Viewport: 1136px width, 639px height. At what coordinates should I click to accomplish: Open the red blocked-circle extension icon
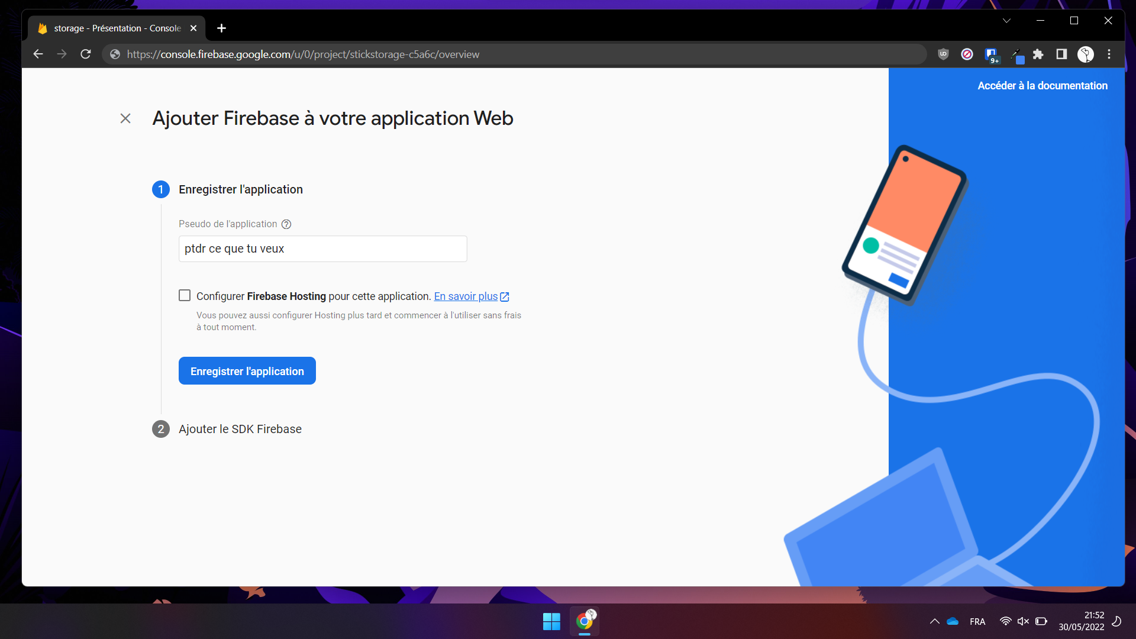(x=967, y=54)
